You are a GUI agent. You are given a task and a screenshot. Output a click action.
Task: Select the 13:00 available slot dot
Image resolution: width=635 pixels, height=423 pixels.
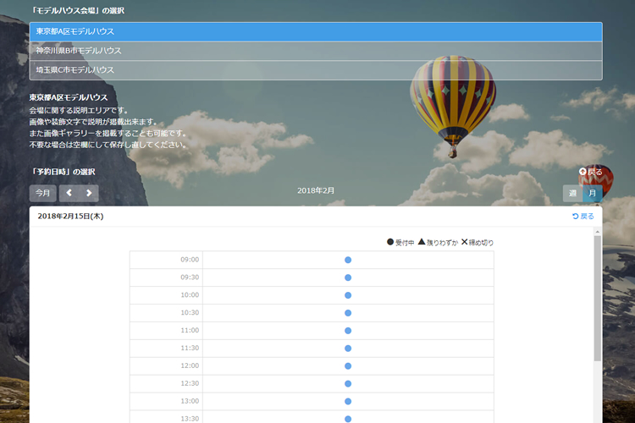(348, 401)
